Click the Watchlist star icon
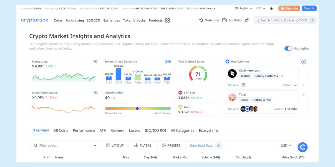This screenshot has width=335, height=167. tap(201, 20)
